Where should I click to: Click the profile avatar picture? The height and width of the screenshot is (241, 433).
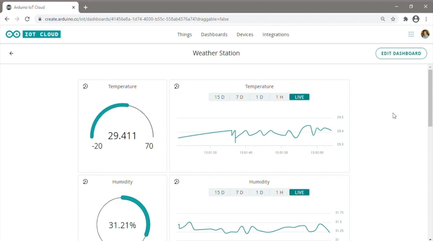point(425,34)
